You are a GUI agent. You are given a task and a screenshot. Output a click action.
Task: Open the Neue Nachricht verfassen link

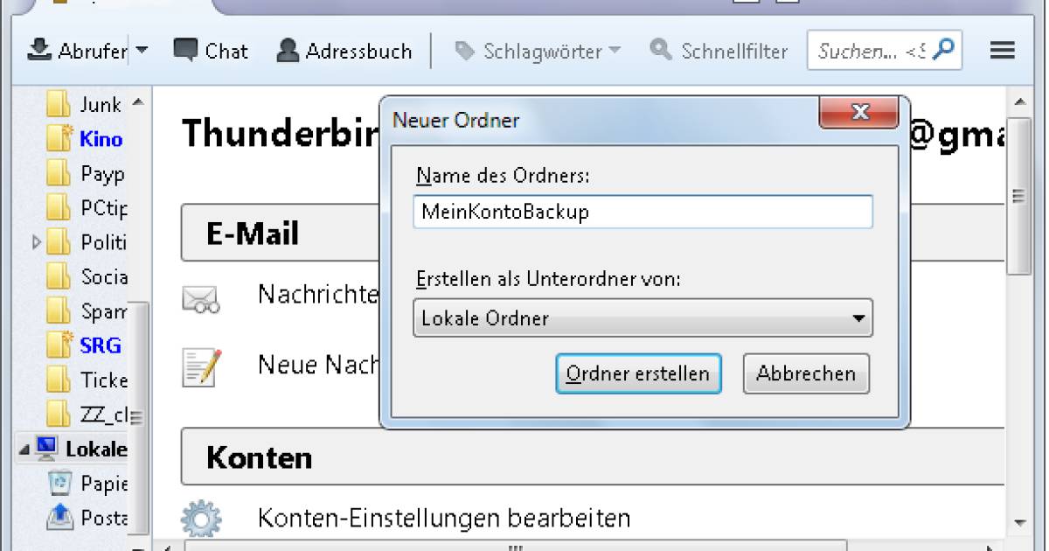point(317,364)
